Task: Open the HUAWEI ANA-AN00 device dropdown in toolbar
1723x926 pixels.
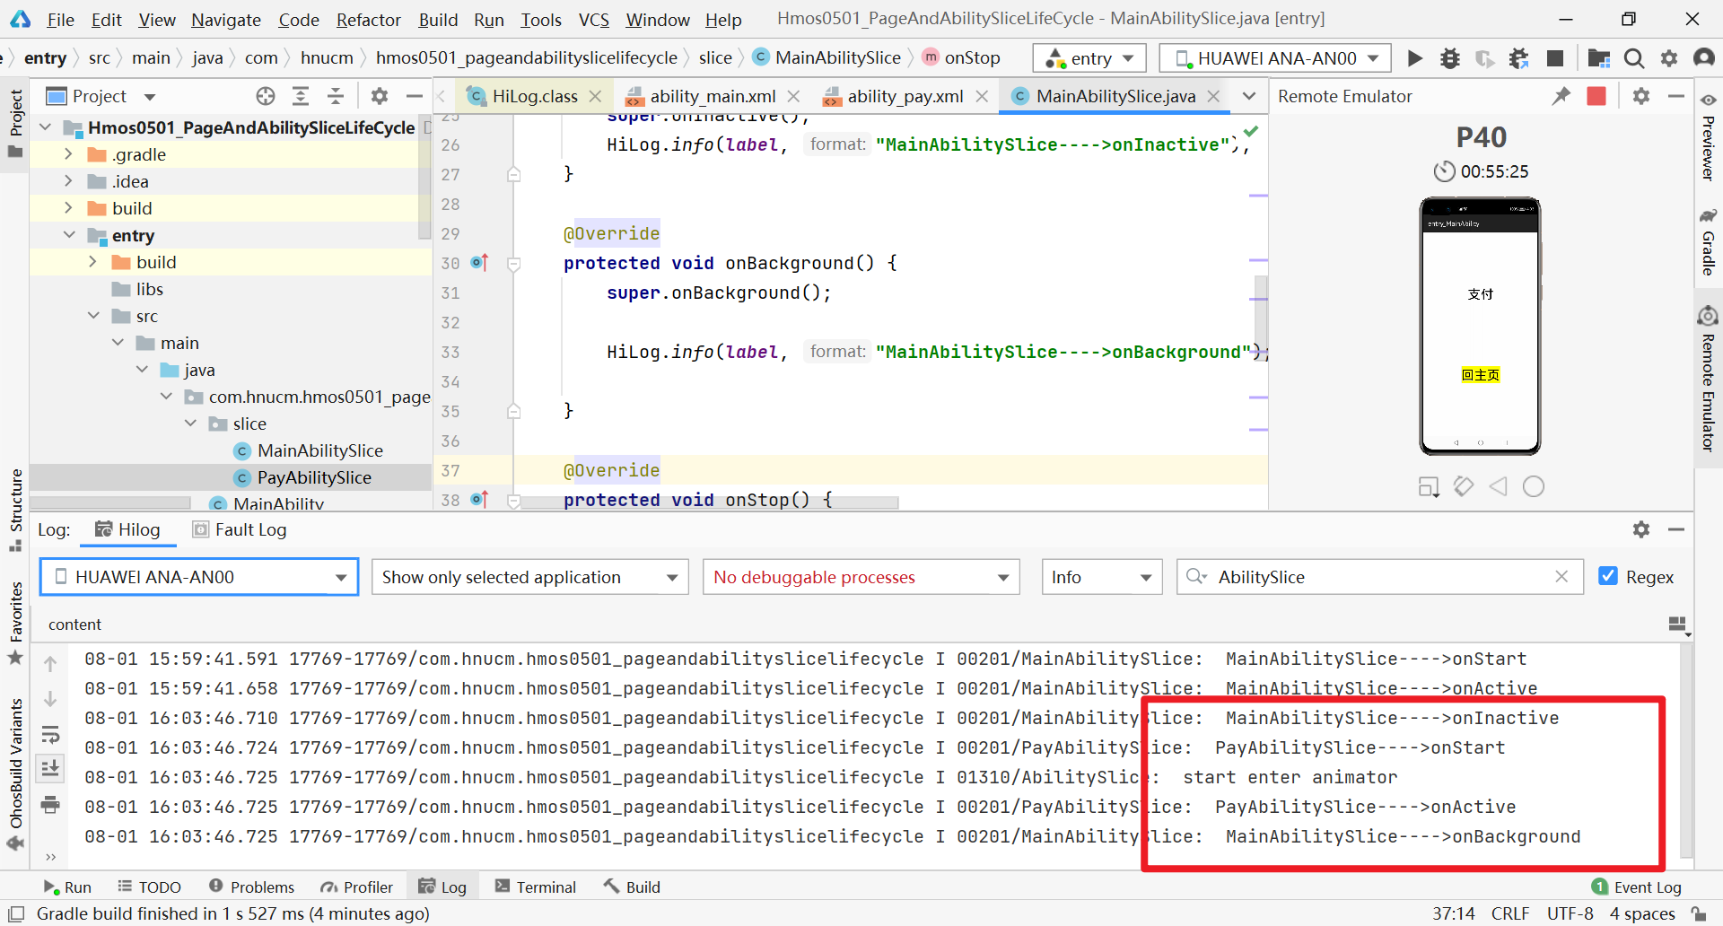Action: (x=1275, y=58)
